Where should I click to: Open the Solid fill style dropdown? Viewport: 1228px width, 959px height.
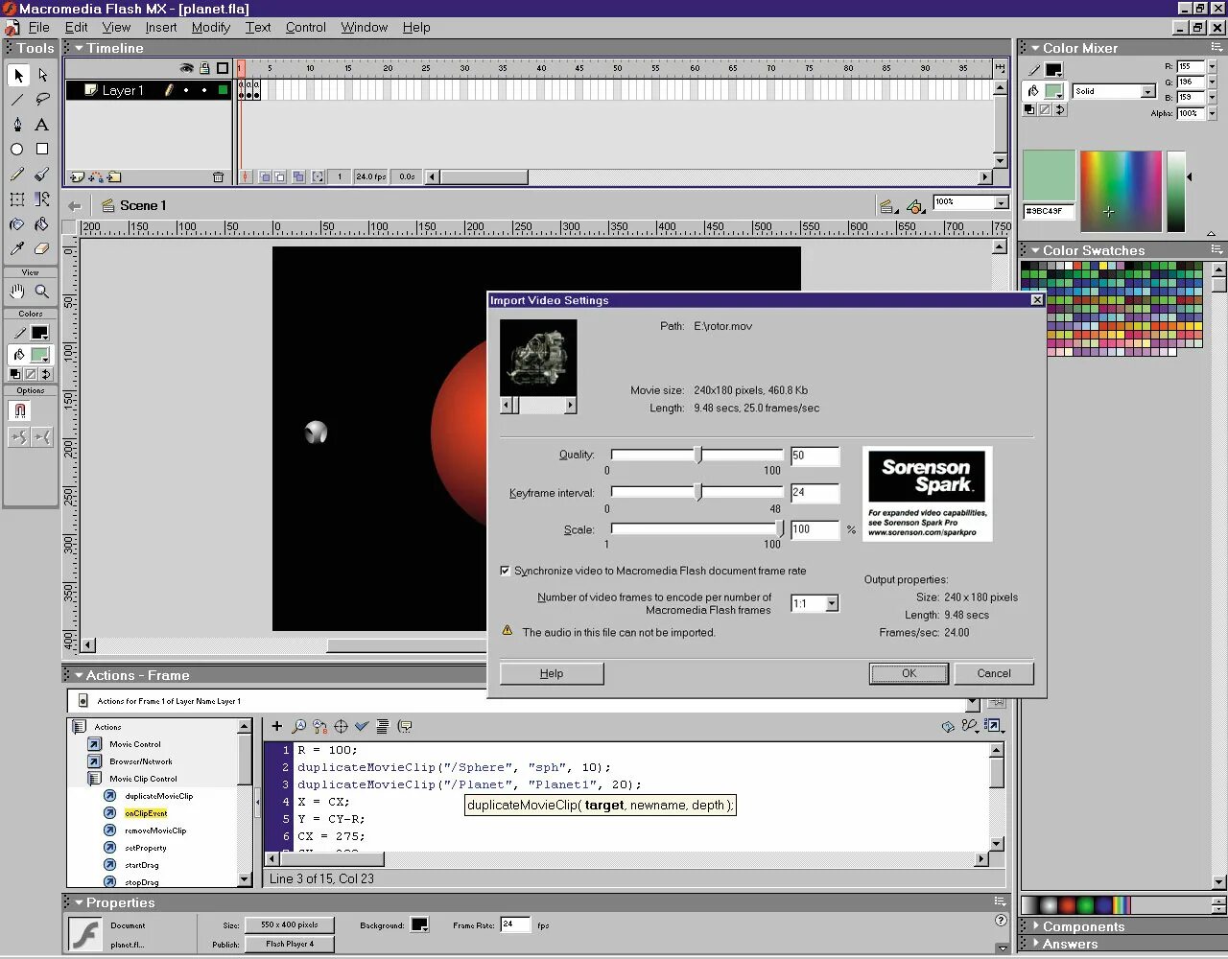pyautogui.click(x=1147, y=91)
